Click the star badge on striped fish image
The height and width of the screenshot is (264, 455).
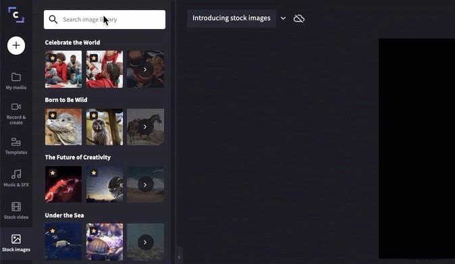pos(94,231)
